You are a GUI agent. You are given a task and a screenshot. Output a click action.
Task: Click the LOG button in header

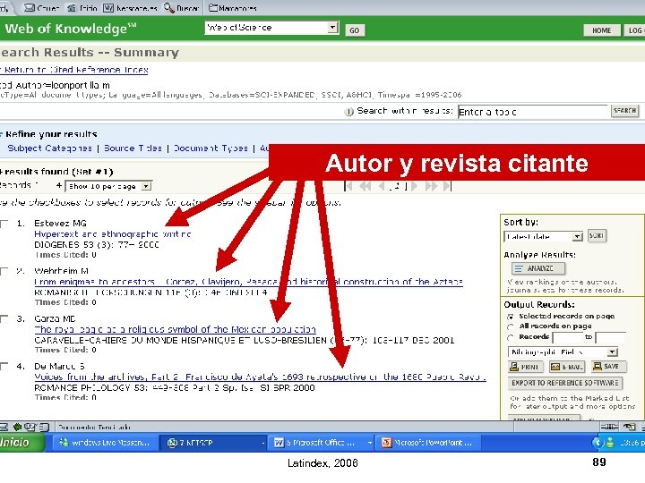click(x=635, y=30)
